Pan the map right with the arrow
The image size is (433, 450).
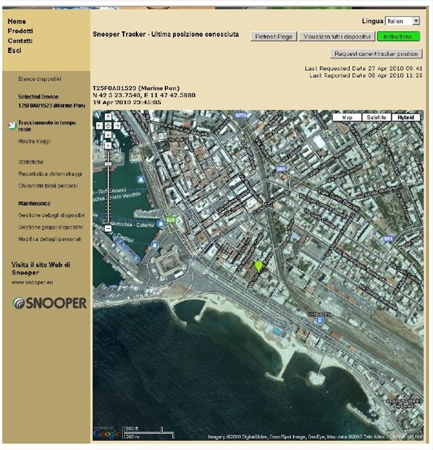point(117,126)
